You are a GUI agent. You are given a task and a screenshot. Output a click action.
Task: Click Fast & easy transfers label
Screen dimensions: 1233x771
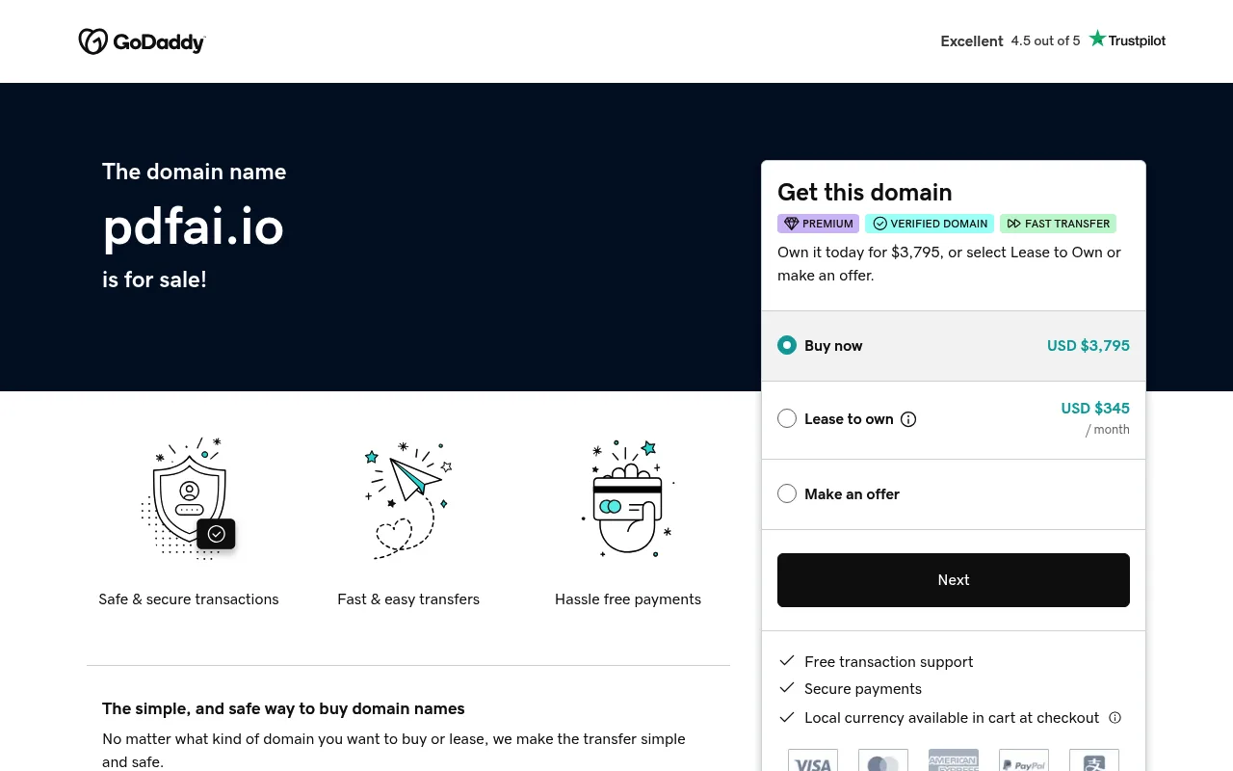408,599
